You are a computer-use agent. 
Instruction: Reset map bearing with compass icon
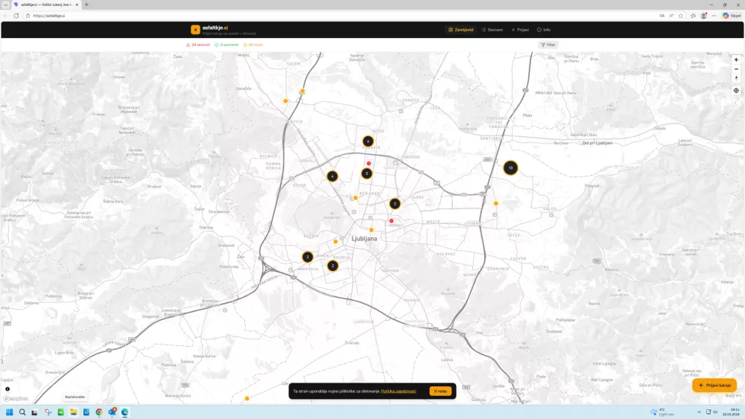point(736,78)
